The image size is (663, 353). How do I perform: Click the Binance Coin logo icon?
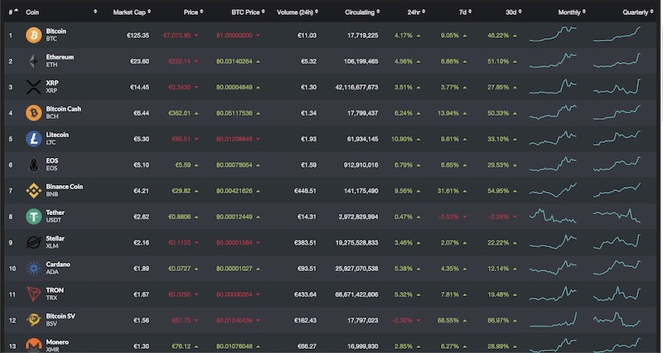[x=34, y=190]
